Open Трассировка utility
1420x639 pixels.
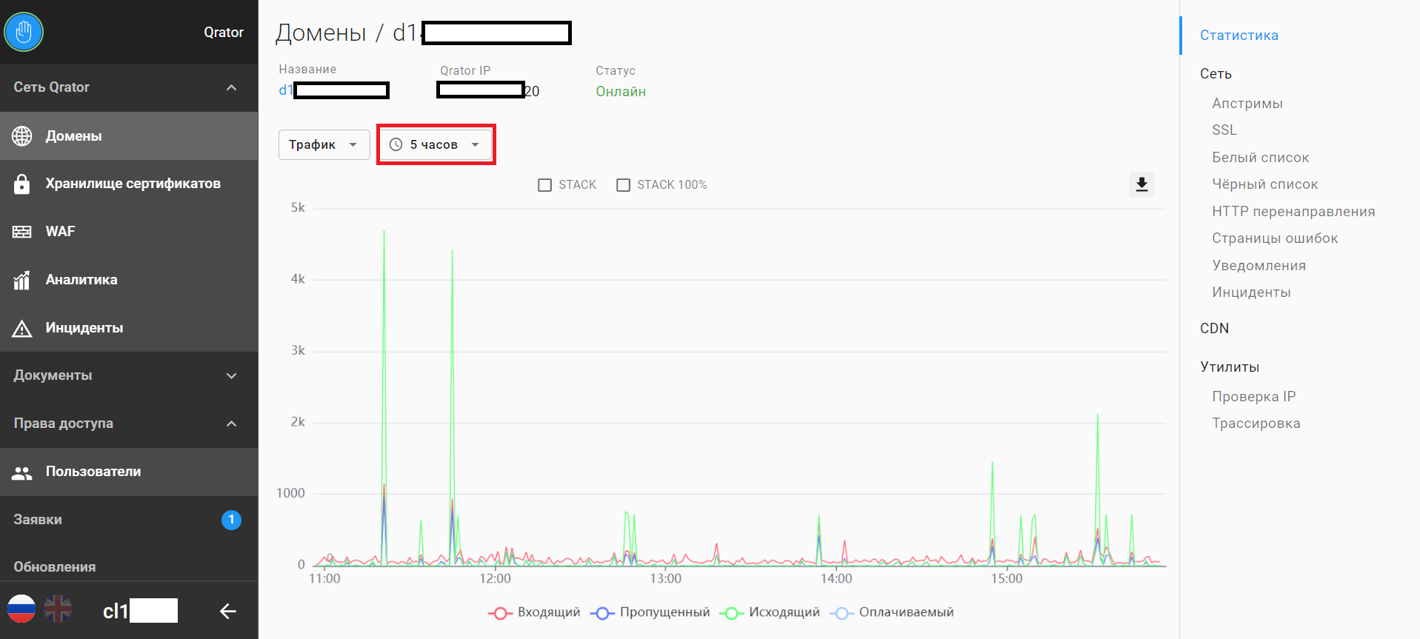(x=1256, y=424)
